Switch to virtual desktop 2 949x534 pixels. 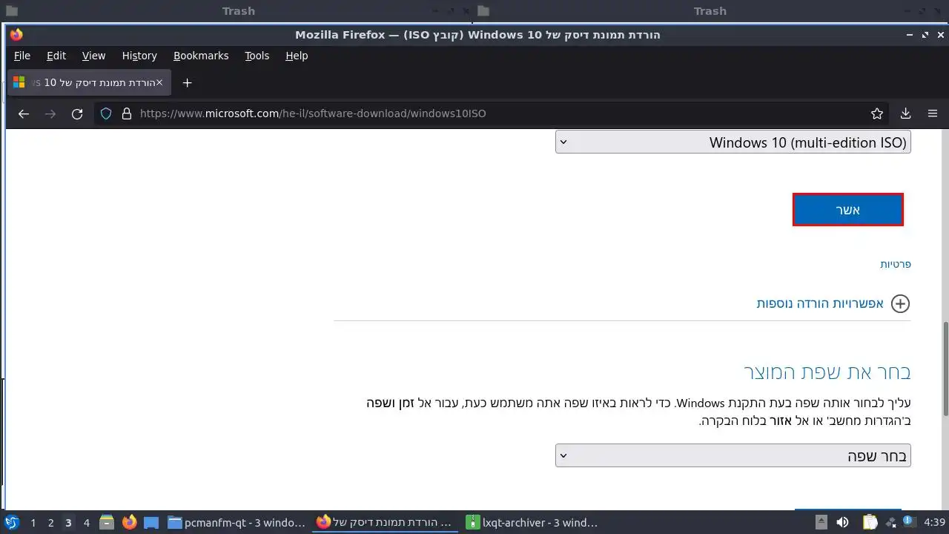tap(51, 523)
